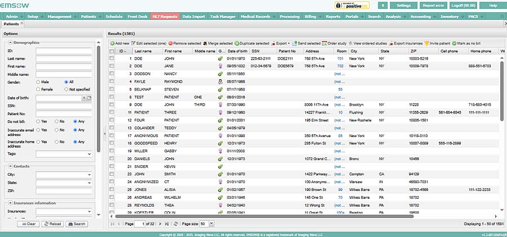Open the Billing menu

point(312,17)
